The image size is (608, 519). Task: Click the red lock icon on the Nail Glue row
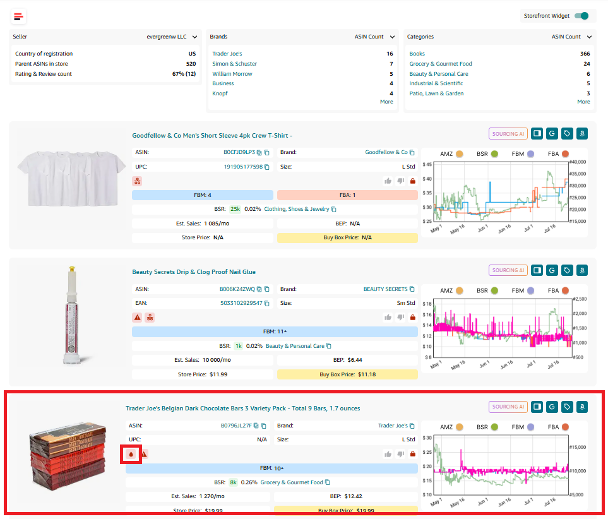point(413,317)
